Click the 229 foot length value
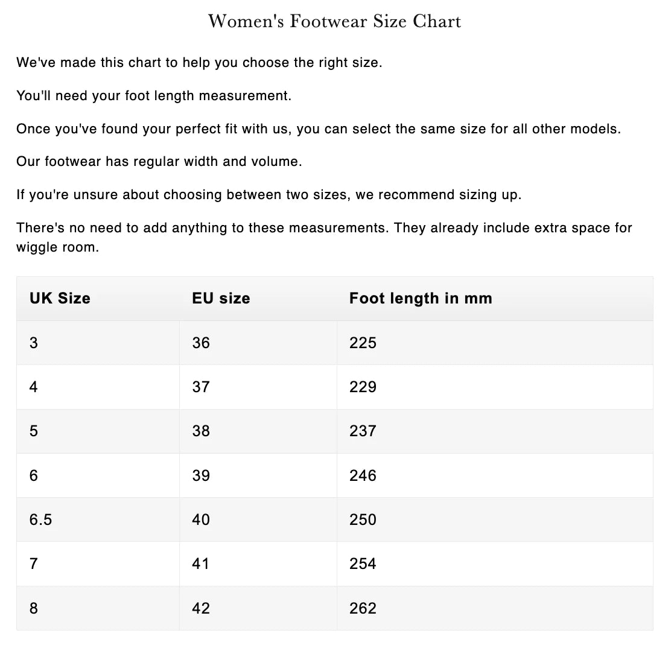The width and height of the screenshot is (671, 648). click(363, 387)
